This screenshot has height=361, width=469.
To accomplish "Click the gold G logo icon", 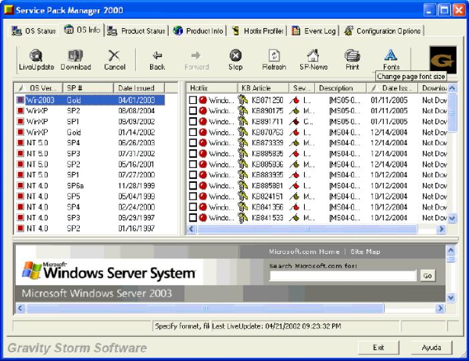I will click(x=443, y=60).
